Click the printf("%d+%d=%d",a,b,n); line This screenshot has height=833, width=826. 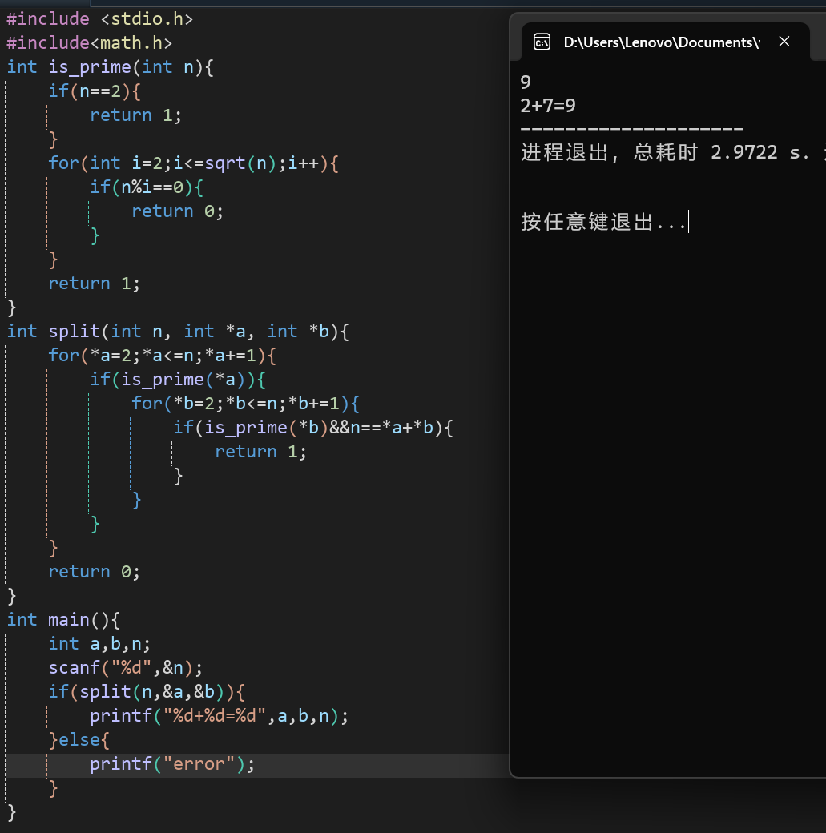219,715
